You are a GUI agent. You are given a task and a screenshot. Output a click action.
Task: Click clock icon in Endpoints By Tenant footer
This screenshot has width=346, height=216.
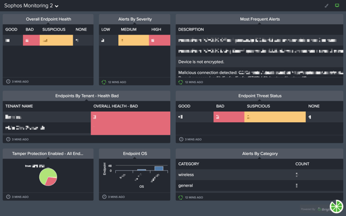8,139
